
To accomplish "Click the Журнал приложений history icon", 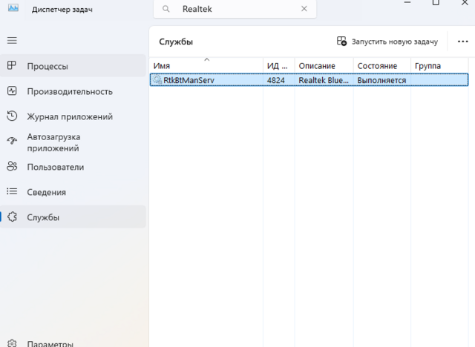I will point(12,116).
